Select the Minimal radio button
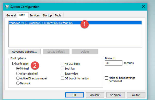Image resolution: width=155 pixels, height=100 pixels. [18, 68]
